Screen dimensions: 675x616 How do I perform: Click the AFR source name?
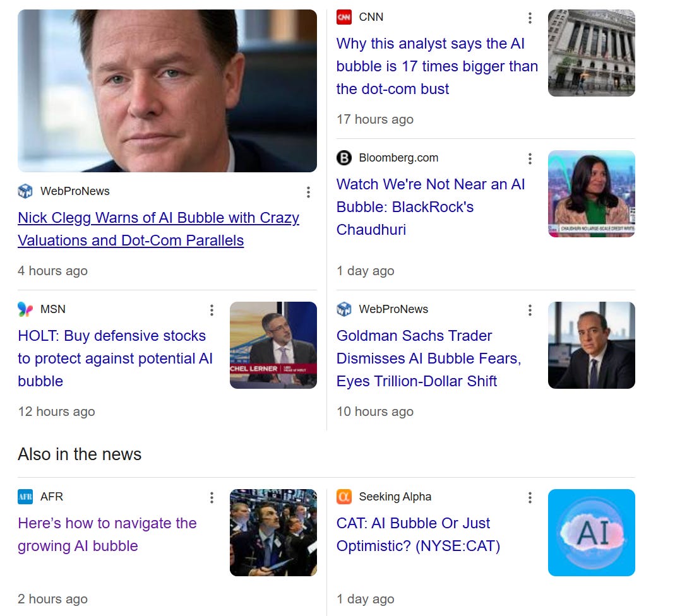click(x=52, y=497)
